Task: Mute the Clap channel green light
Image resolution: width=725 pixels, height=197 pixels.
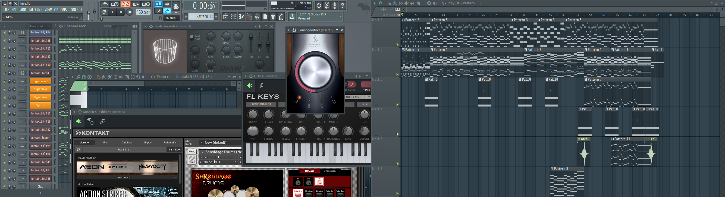Action: [x=5, y=187]
